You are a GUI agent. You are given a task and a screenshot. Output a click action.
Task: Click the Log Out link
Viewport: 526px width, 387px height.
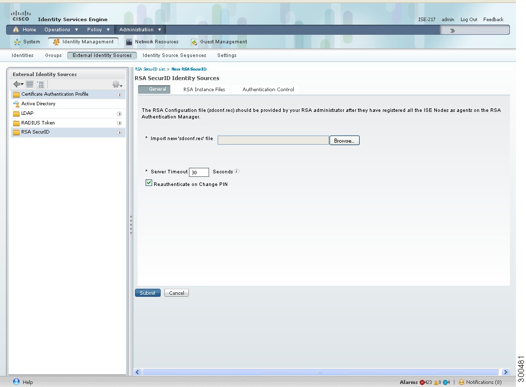pyautogui.click(x=469, y=20)
